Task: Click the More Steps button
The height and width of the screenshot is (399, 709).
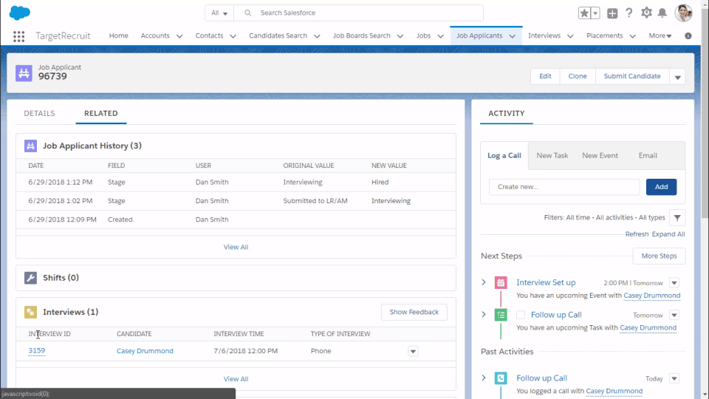Action: 659,256
